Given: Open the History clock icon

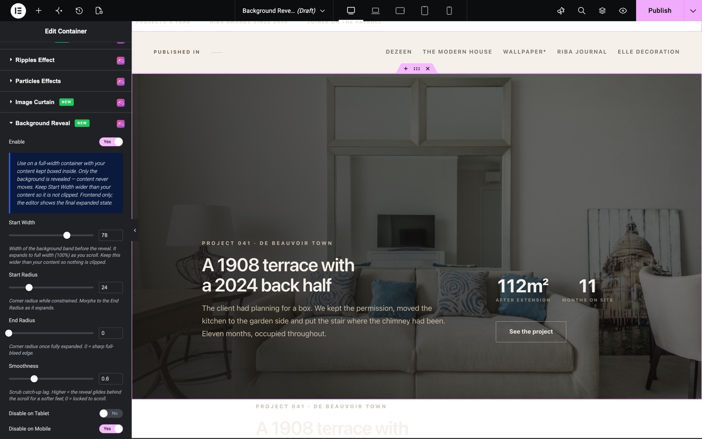Looking at the screenshot, I should coord(79,11).
